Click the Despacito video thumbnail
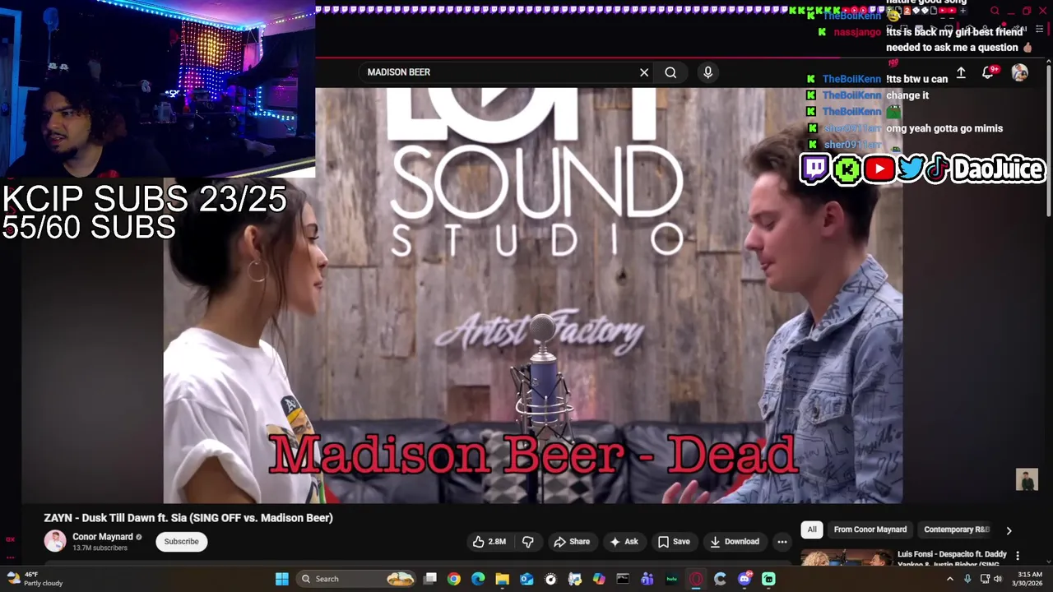The image size is (1053, 592). (x=846, y=558)
